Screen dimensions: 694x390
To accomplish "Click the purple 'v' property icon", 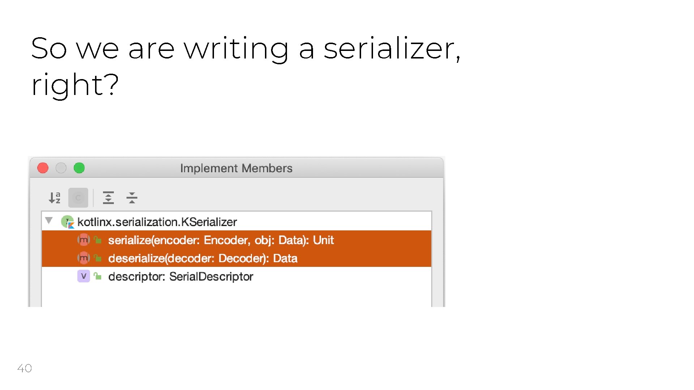I will click(x=83, y=276).
